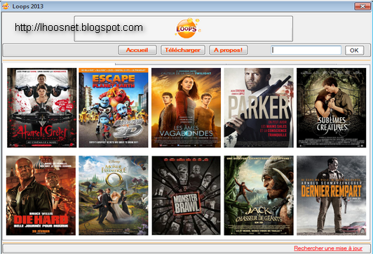Click the Loops 2013 title bar icon
Screen dimensions: 373x254
[x=6, y=6]
